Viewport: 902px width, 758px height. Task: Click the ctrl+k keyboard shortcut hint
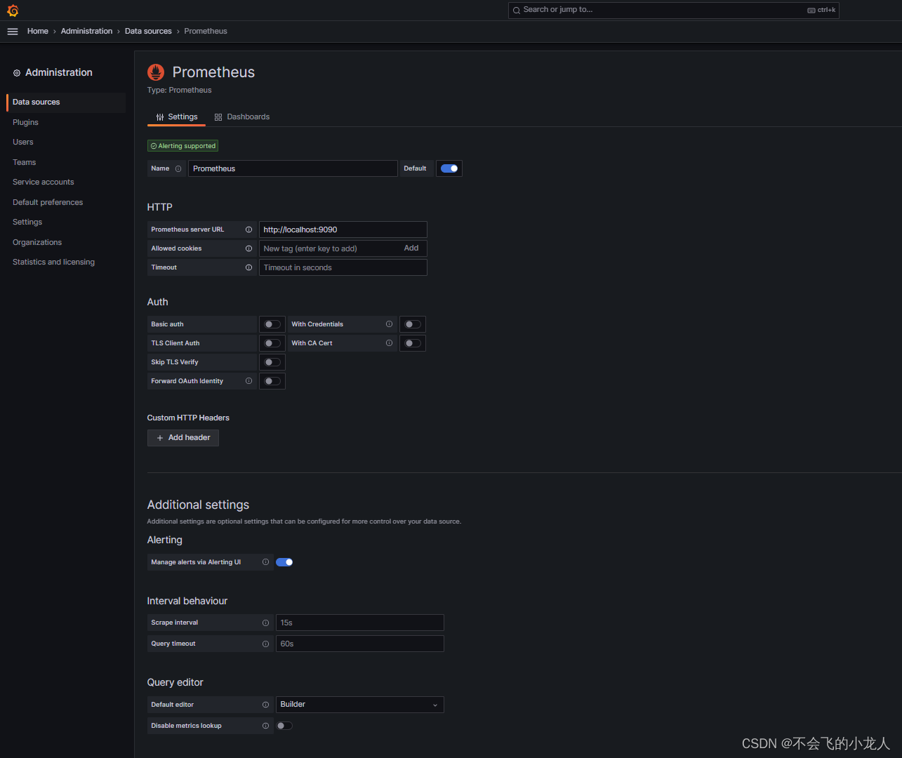[x=821, y=11]
